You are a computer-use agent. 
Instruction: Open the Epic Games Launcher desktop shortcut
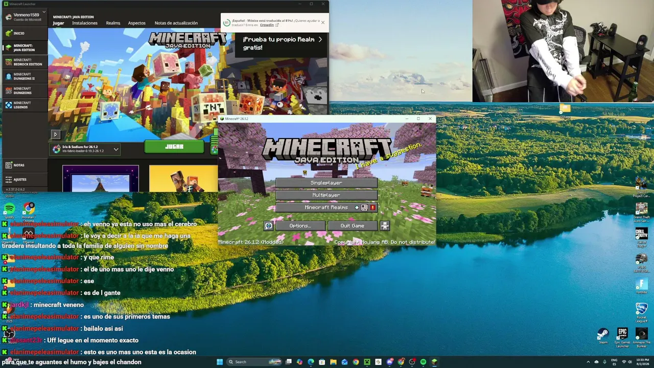622,338
